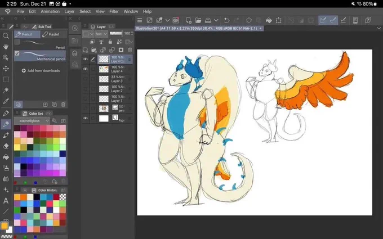383x239 pixels.
Task: Click the smartphone companion mode icon
Action: pyautogui.click(x=355, y=20)
